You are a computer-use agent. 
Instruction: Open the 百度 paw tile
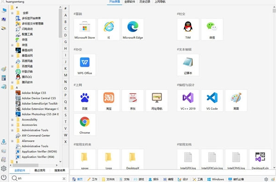coord(85,100)
